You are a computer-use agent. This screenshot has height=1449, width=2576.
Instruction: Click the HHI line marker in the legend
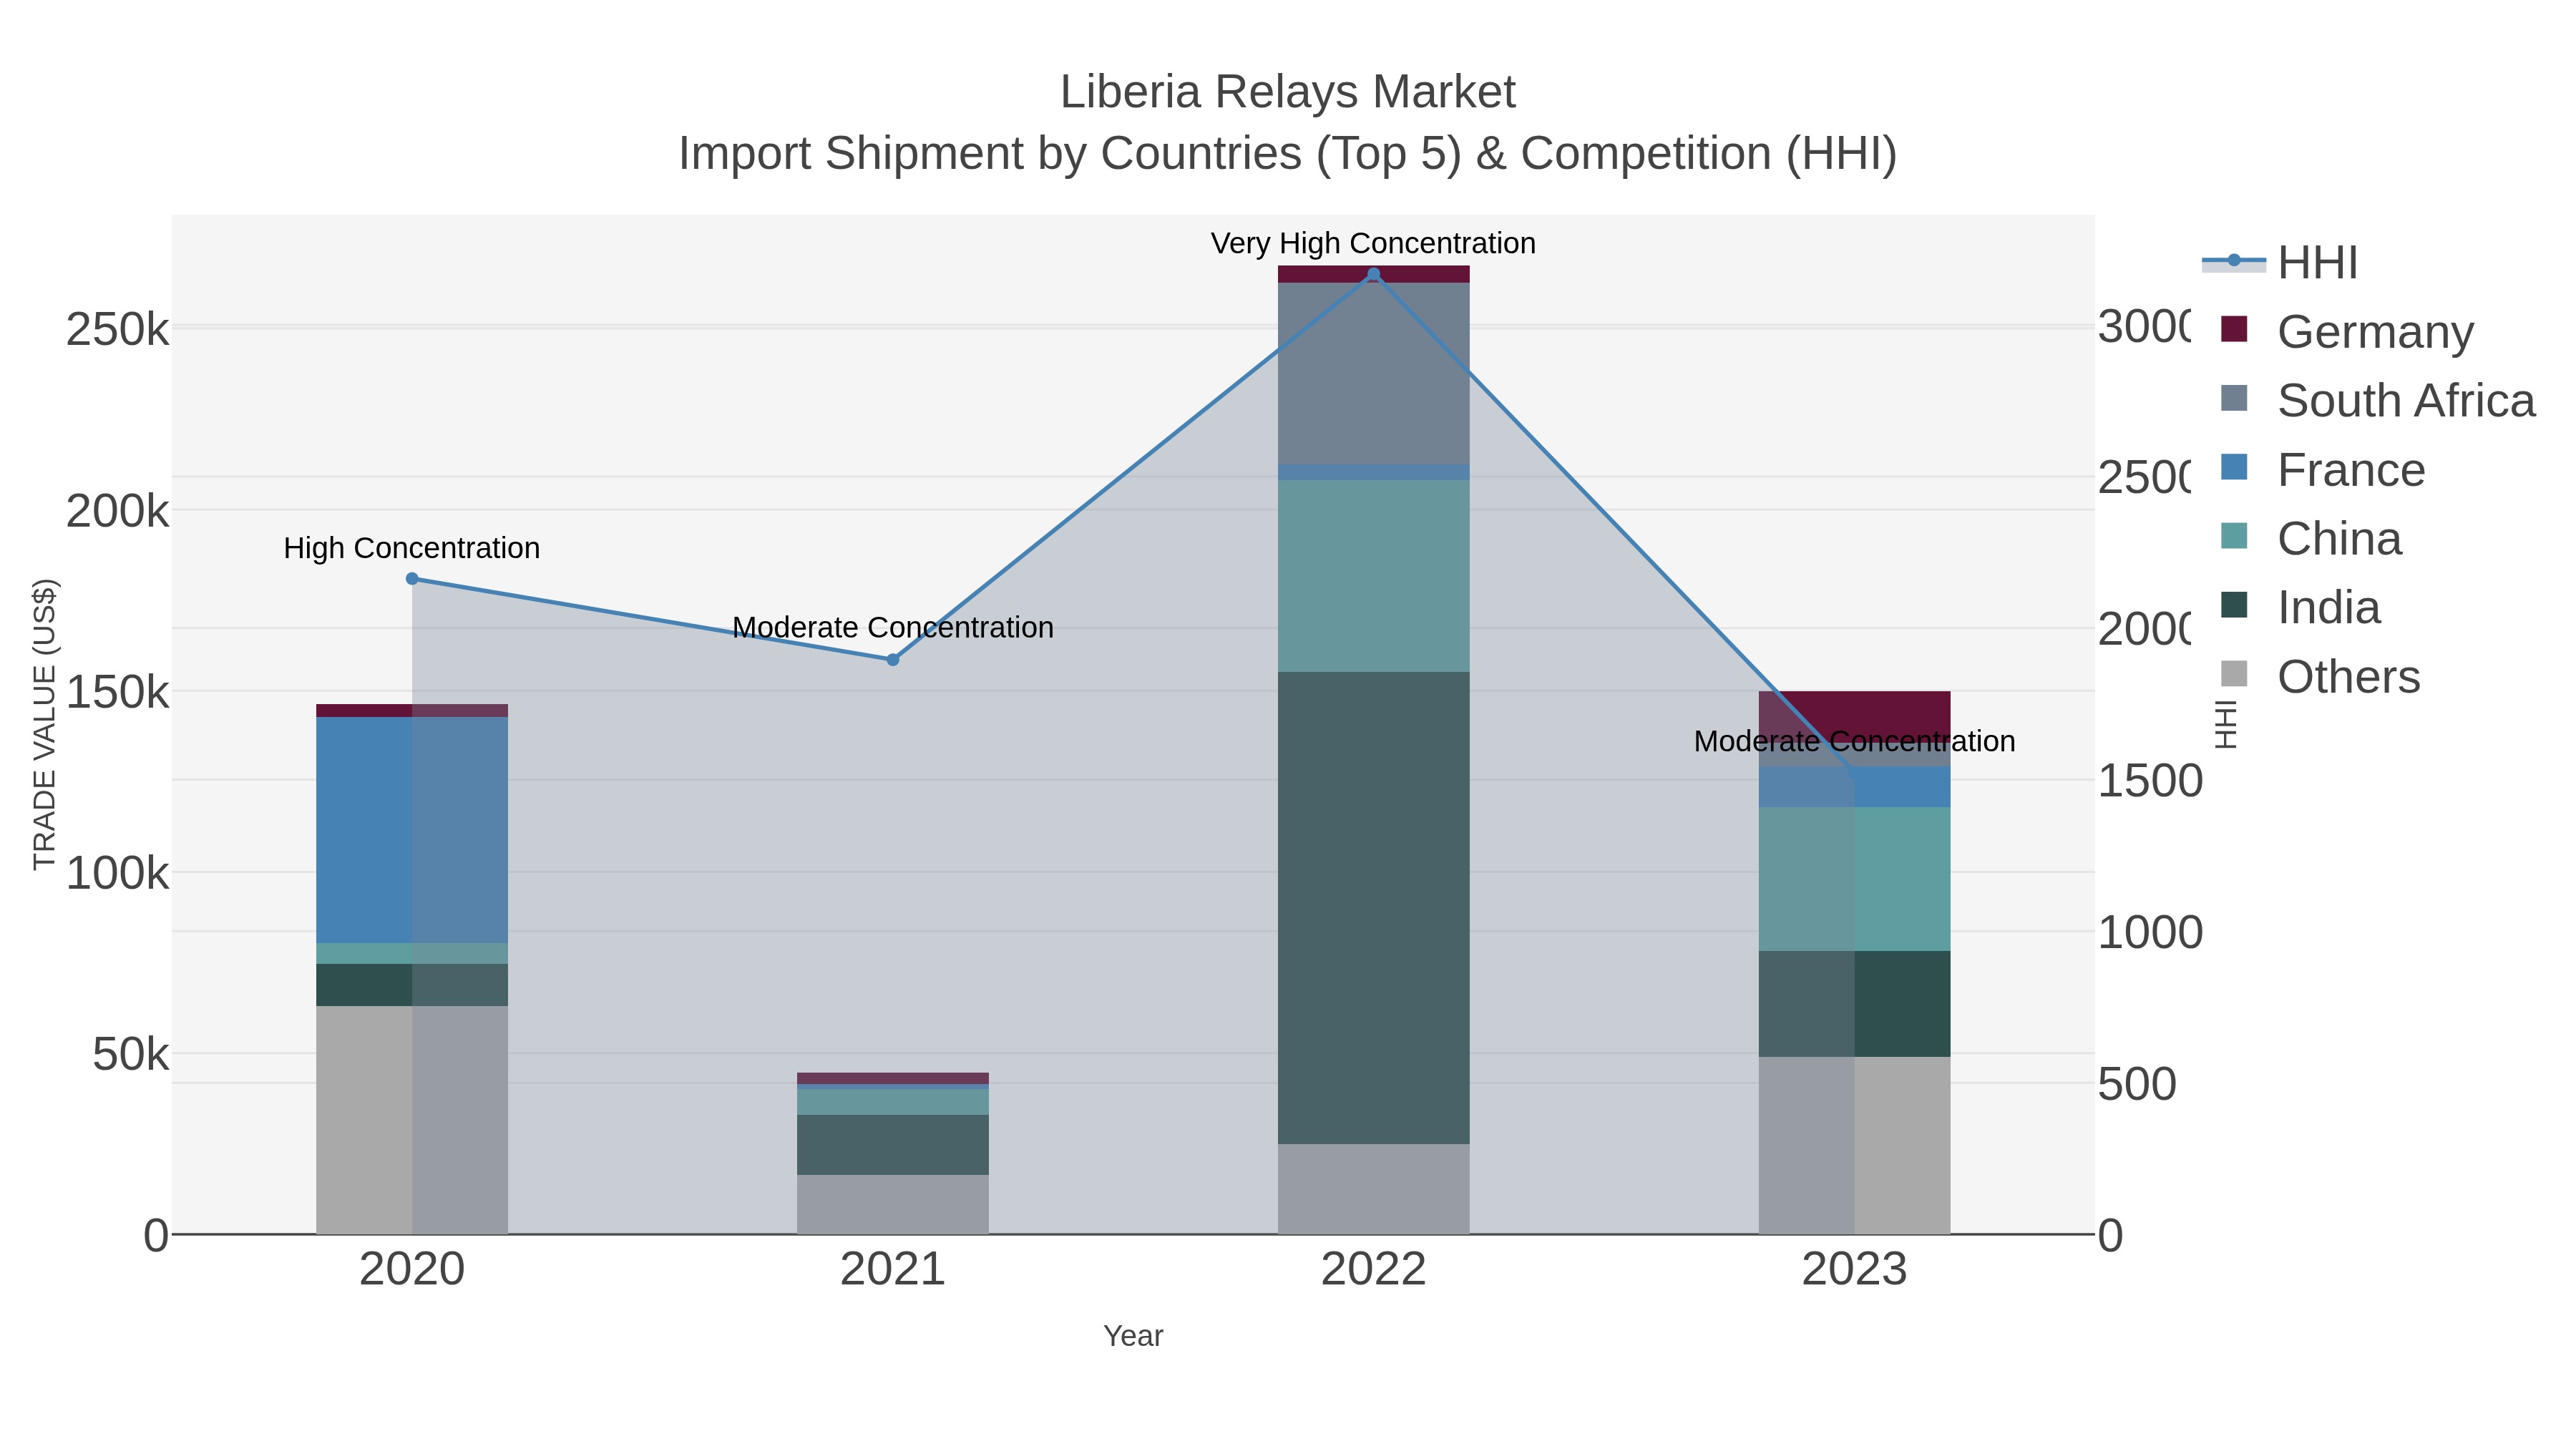click(x=2234, y=261)
